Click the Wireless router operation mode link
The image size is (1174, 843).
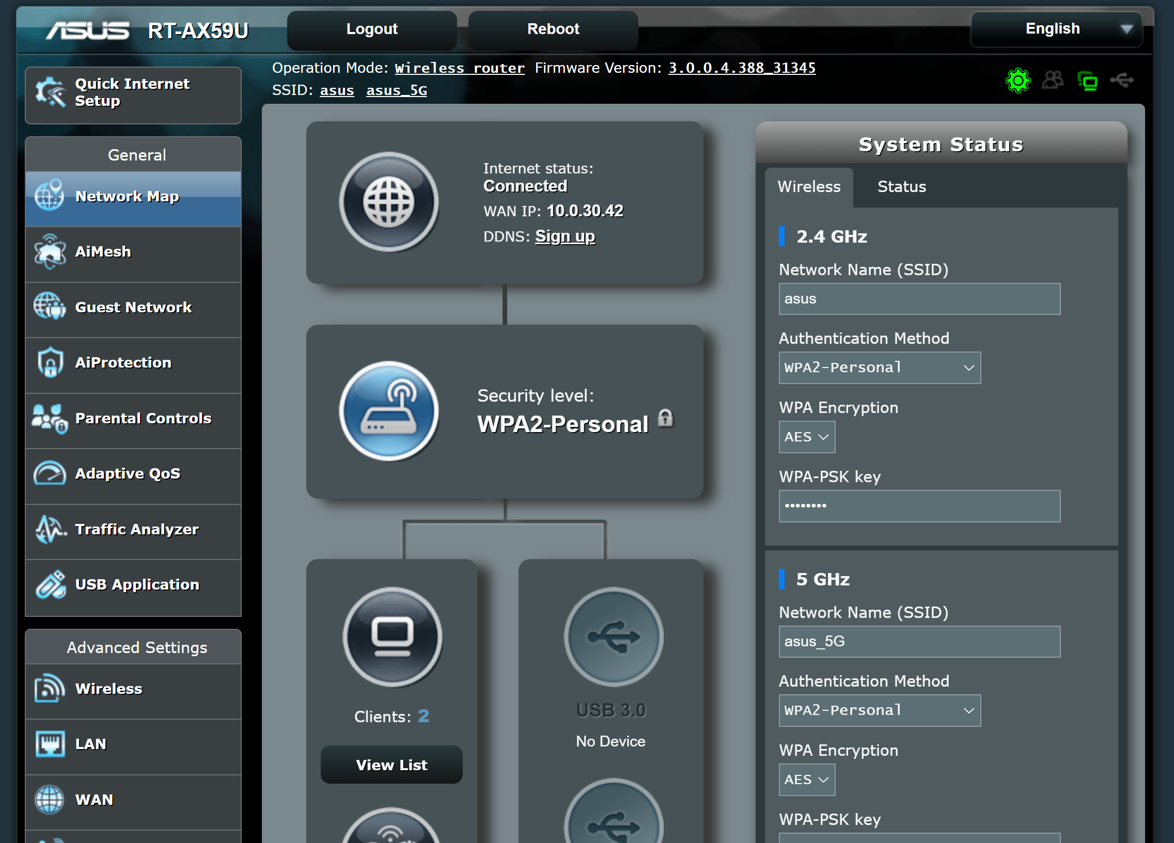[x=459, y=68]
